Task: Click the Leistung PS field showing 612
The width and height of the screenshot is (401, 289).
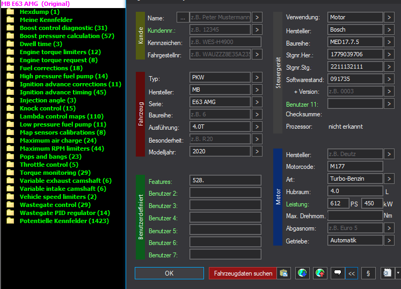Action: click(x=338, y=203)
